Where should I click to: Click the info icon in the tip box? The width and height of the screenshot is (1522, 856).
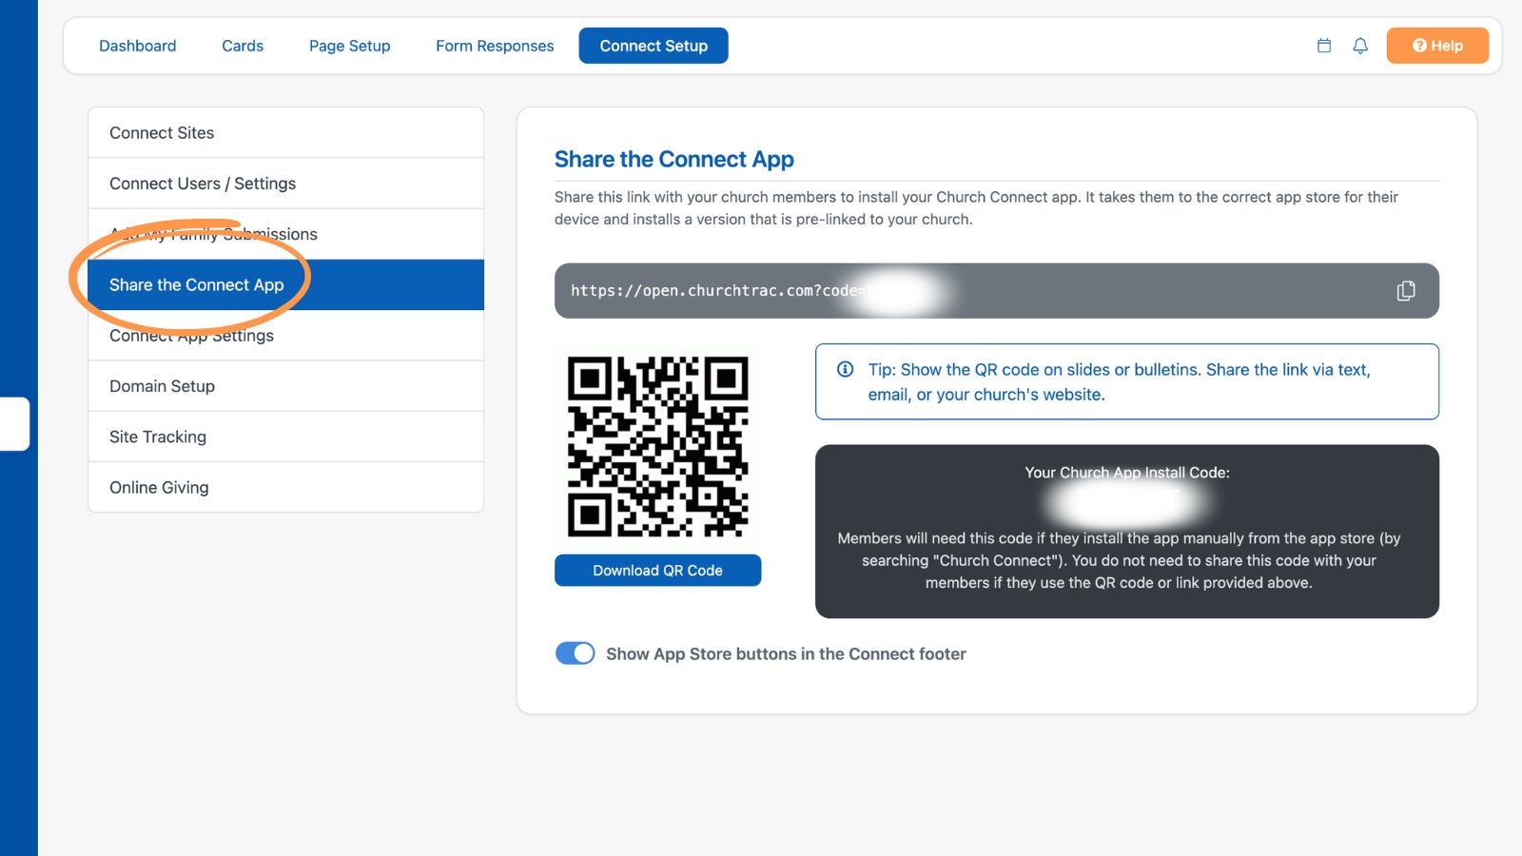(x=845, y=369)
